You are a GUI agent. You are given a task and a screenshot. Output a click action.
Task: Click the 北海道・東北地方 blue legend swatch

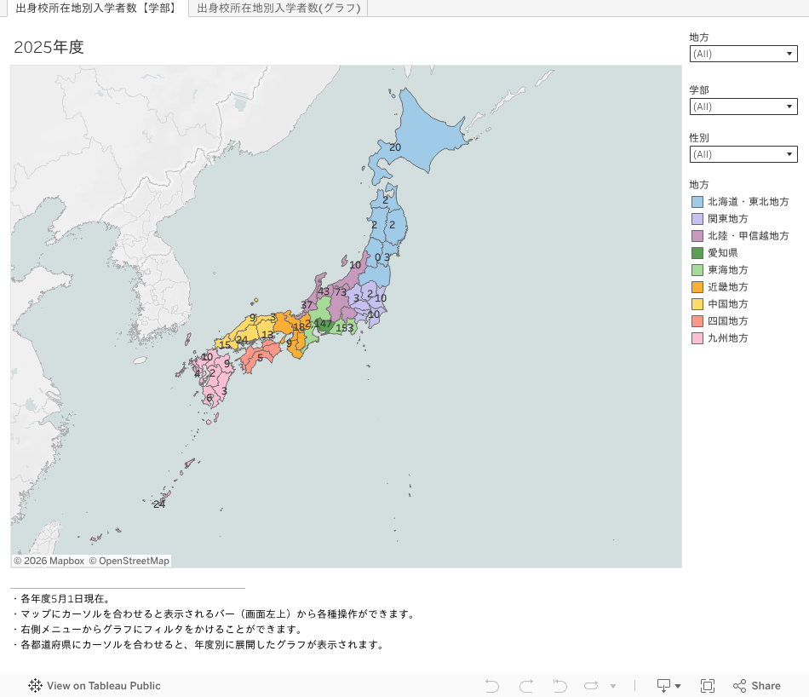pyautogui.click(x=697, y=202)
